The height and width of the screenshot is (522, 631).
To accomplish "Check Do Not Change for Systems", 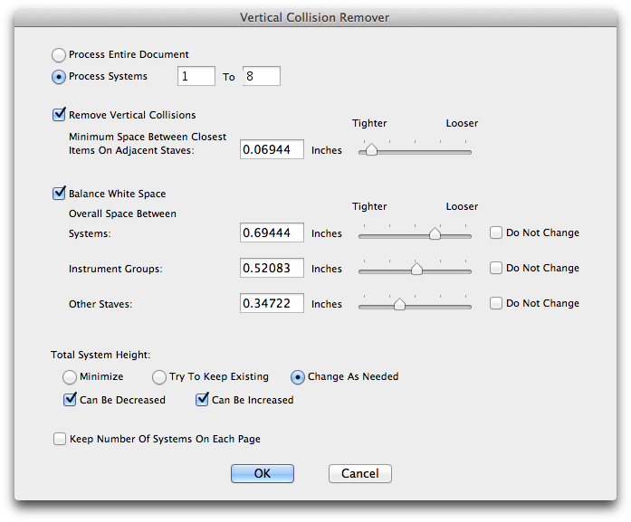I will 496,233.
